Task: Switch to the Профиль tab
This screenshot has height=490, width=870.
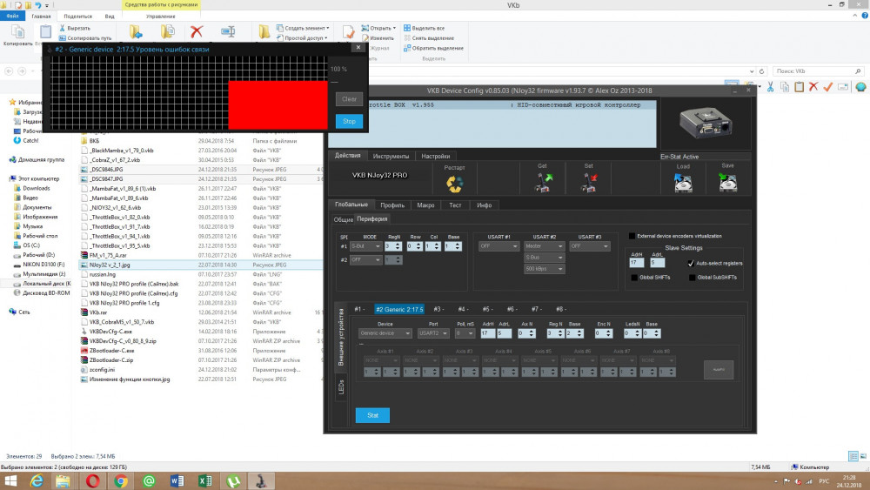Action: pos(392,205)
